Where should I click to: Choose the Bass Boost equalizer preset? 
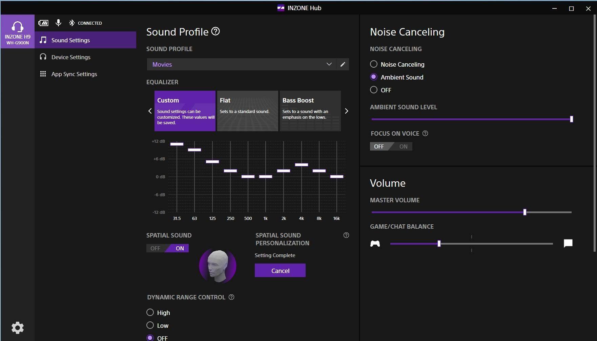310,111
